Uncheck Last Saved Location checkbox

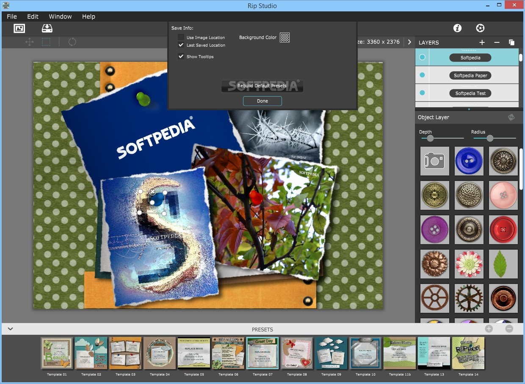(x=181, y=45)
